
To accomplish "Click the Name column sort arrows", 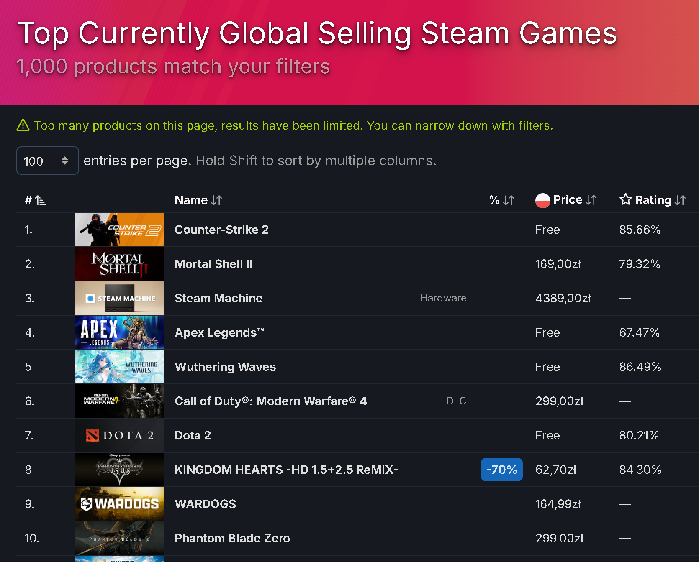I will [x=216, y=200].
